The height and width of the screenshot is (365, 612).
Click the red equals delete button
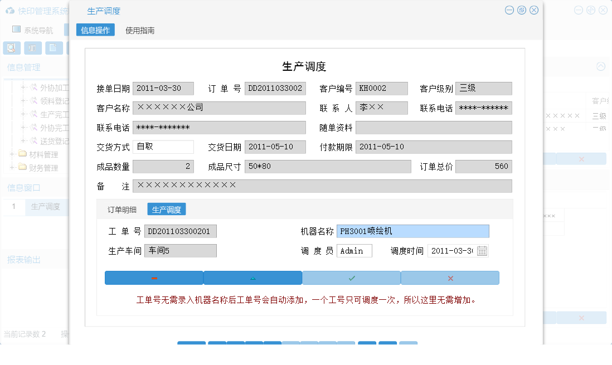(154, 278)
